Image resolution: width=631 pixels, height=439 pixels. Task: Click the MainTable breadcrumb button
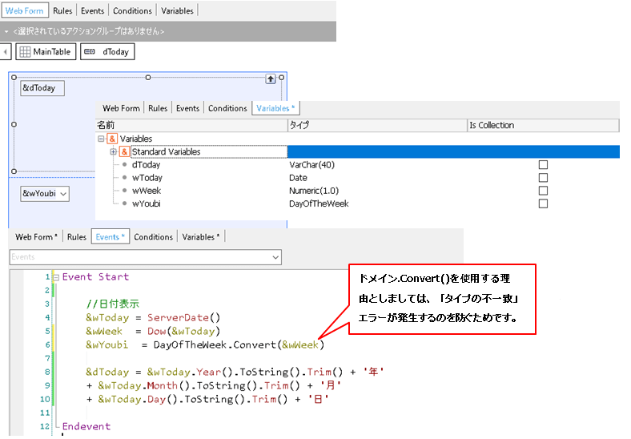[46, 51]
